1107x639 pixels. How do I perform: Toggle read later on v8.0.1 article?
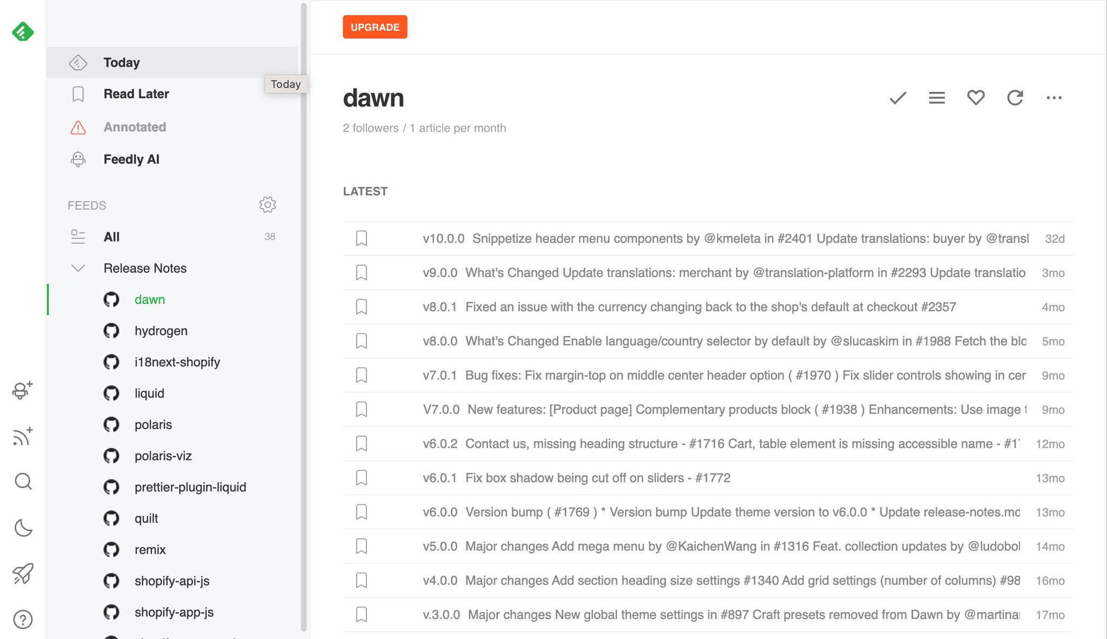coord(362,307)
